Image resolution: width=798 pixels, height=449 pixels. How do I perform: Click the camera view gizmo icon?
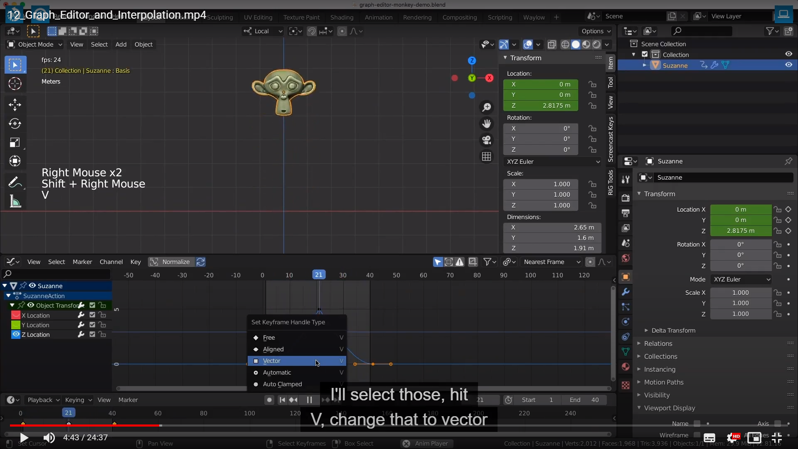(x=486, y=140)
